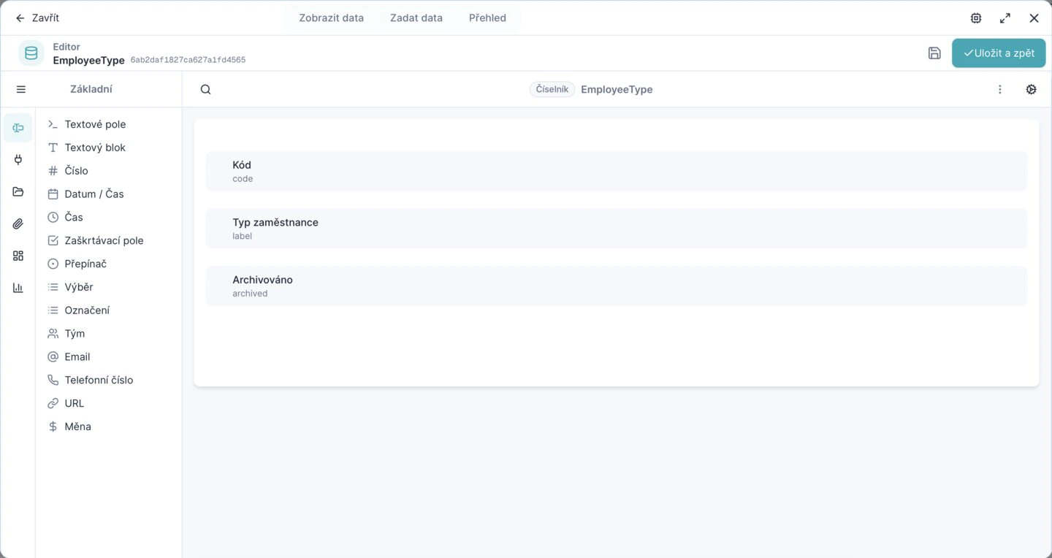Select the Typ zaměstnance field row

click(616, 229)
